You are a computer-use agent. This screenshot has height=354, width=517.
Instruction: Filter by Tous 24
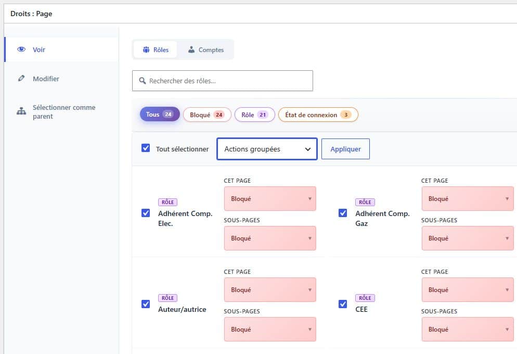(x=160, y=115)
